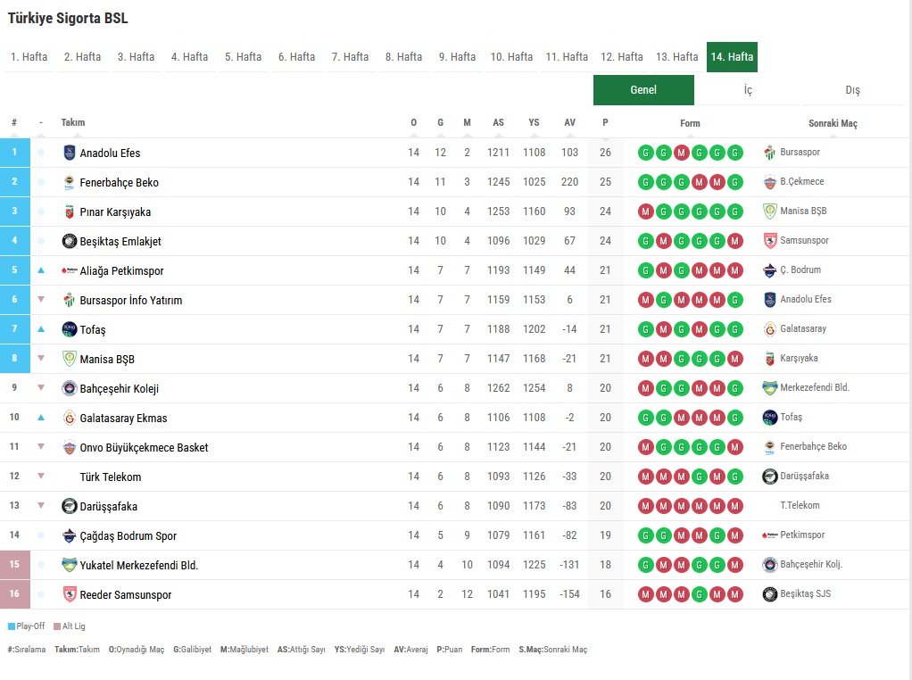Click the up arrow beside Galatasaray Ekmas
Image resolution: width=912 pixels, height=680 pixels.
point(41,418)
